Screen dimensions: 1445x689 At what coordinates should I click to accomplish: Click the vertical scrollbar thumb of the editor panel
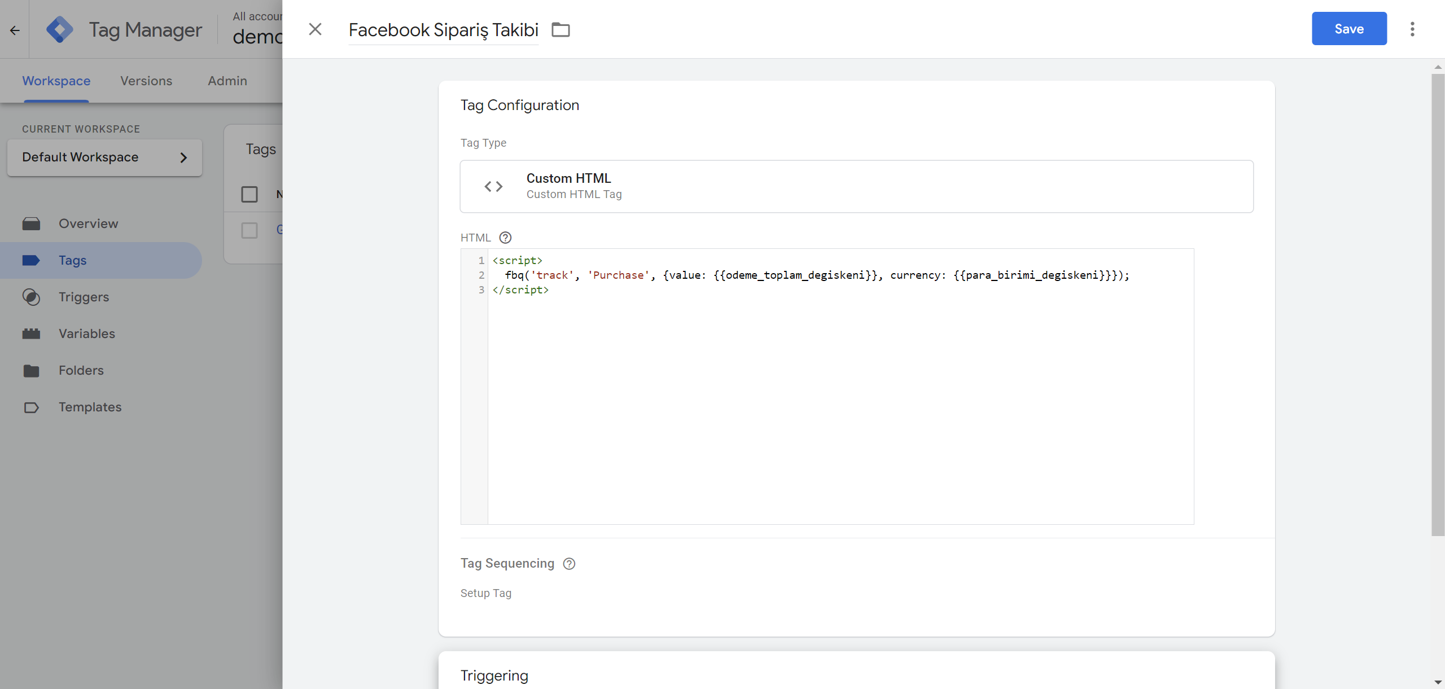point(1438,304)
